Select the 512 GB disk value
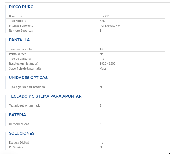This screenshot has height=154, width=170. point(104,16)
